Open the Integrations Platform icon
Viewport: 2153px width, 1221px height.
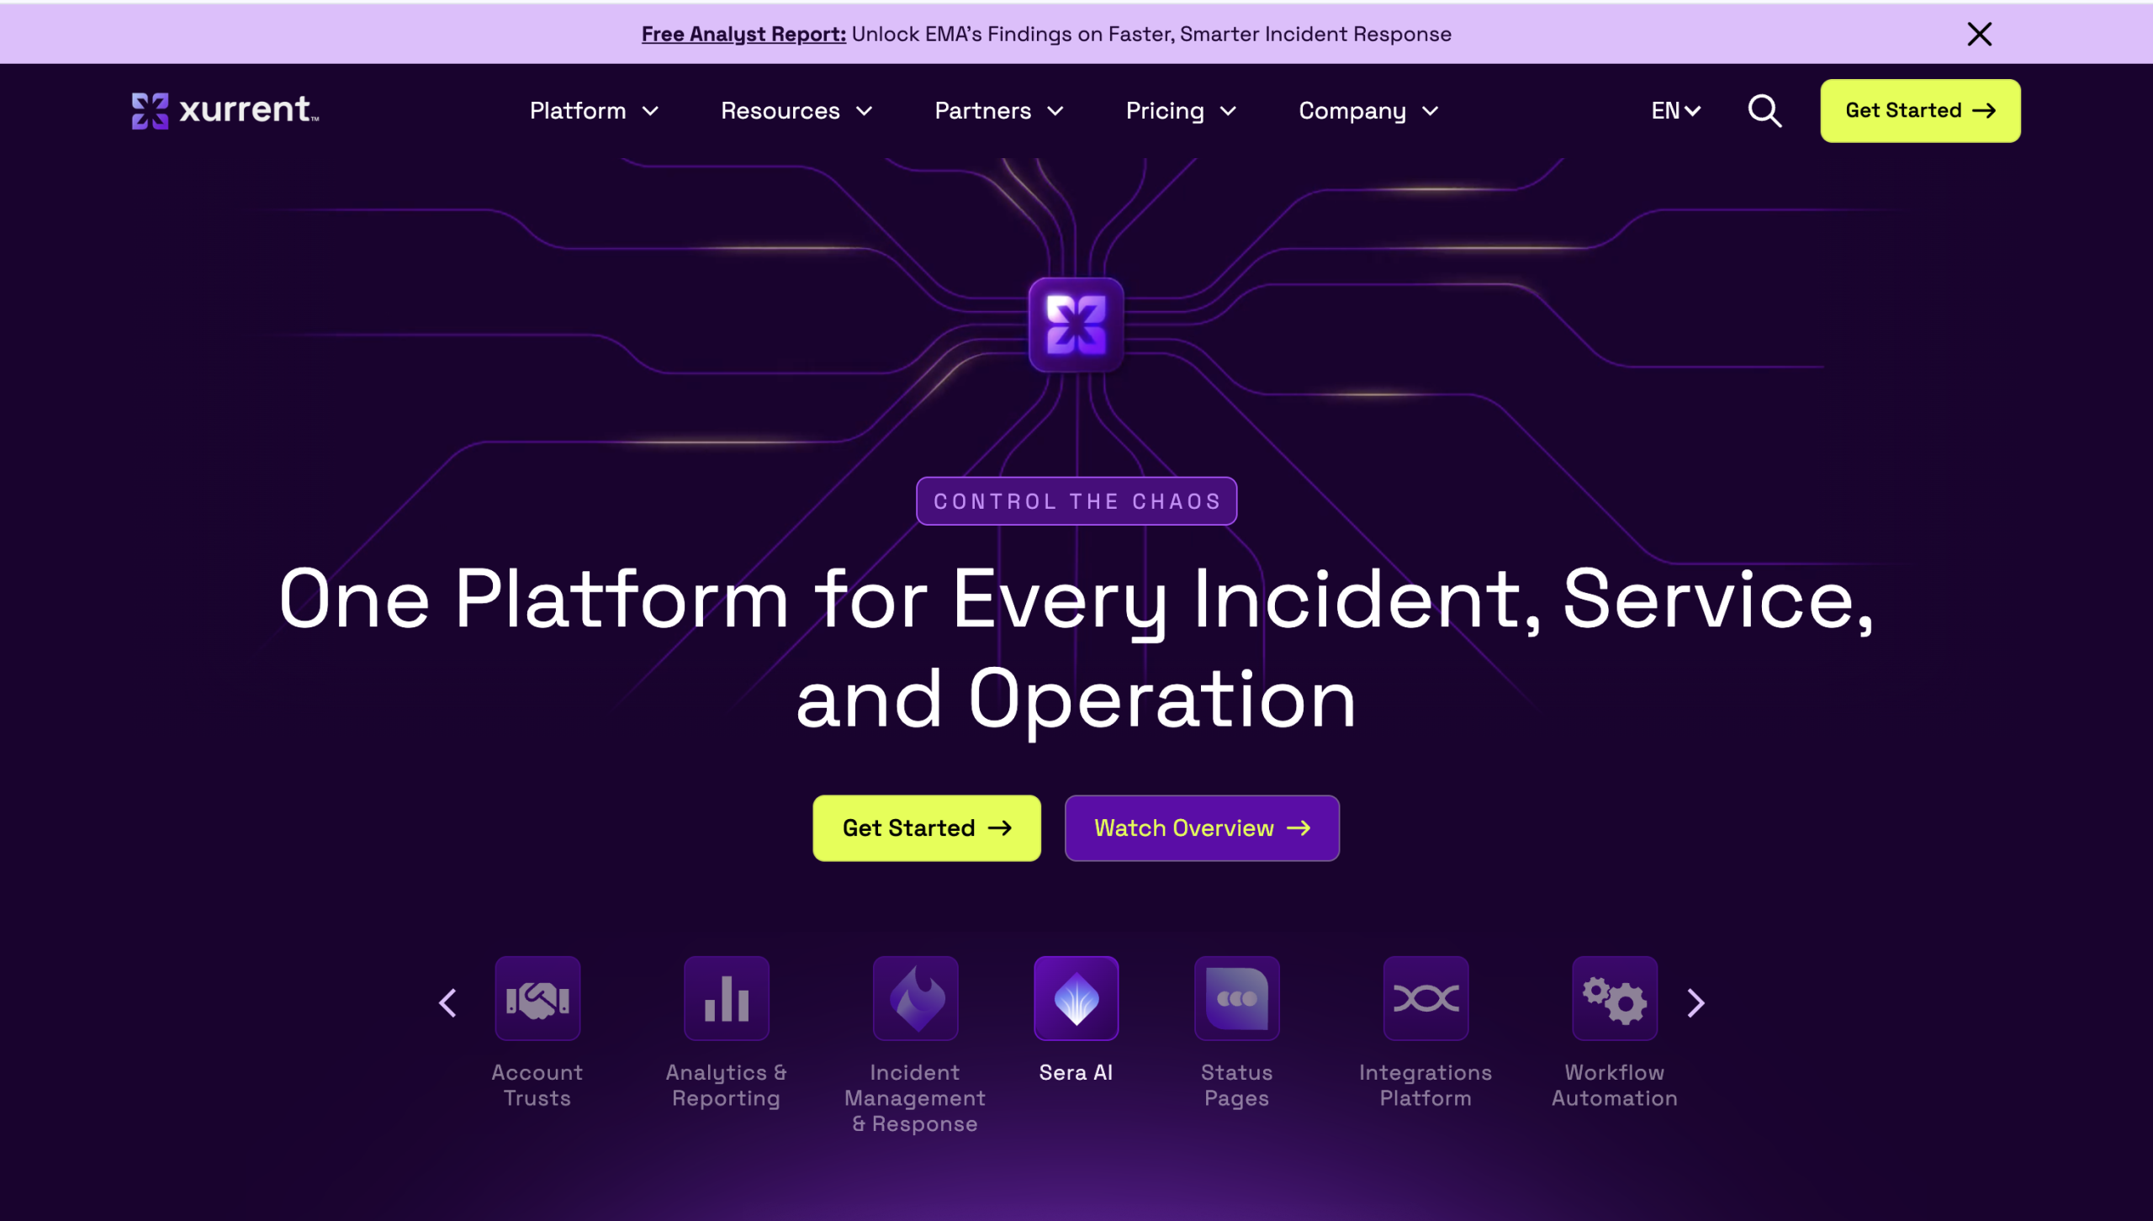pos(1426,998)
